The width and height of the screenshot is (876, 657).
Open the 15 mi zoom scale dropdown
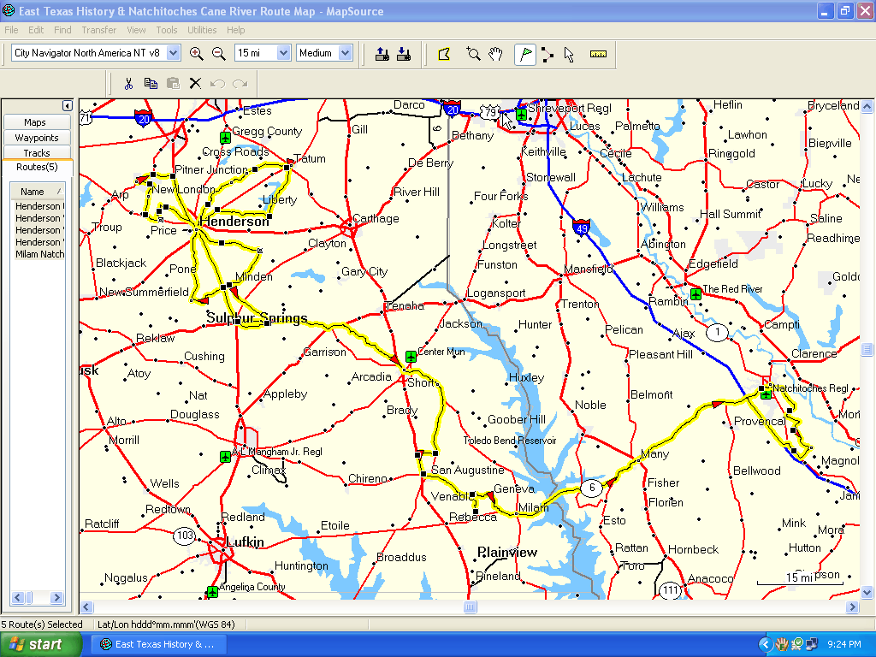tap(283, 53)
